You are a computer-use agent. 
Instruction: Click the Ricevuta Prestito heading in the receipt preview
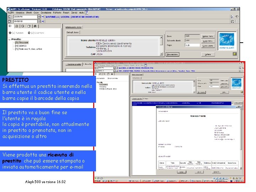198,116
